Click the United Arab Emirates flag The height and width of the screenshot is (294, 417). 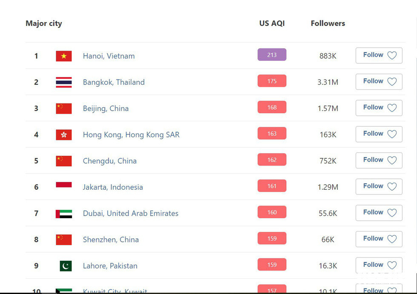[x=64, y=214]
